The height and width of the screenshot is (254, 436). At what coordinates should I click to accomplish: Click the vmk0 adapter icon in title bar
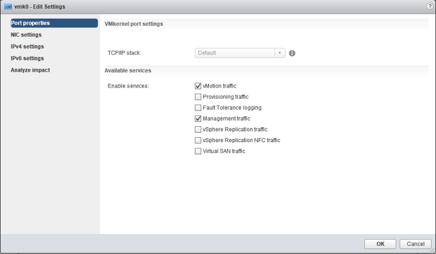[8, 6]
